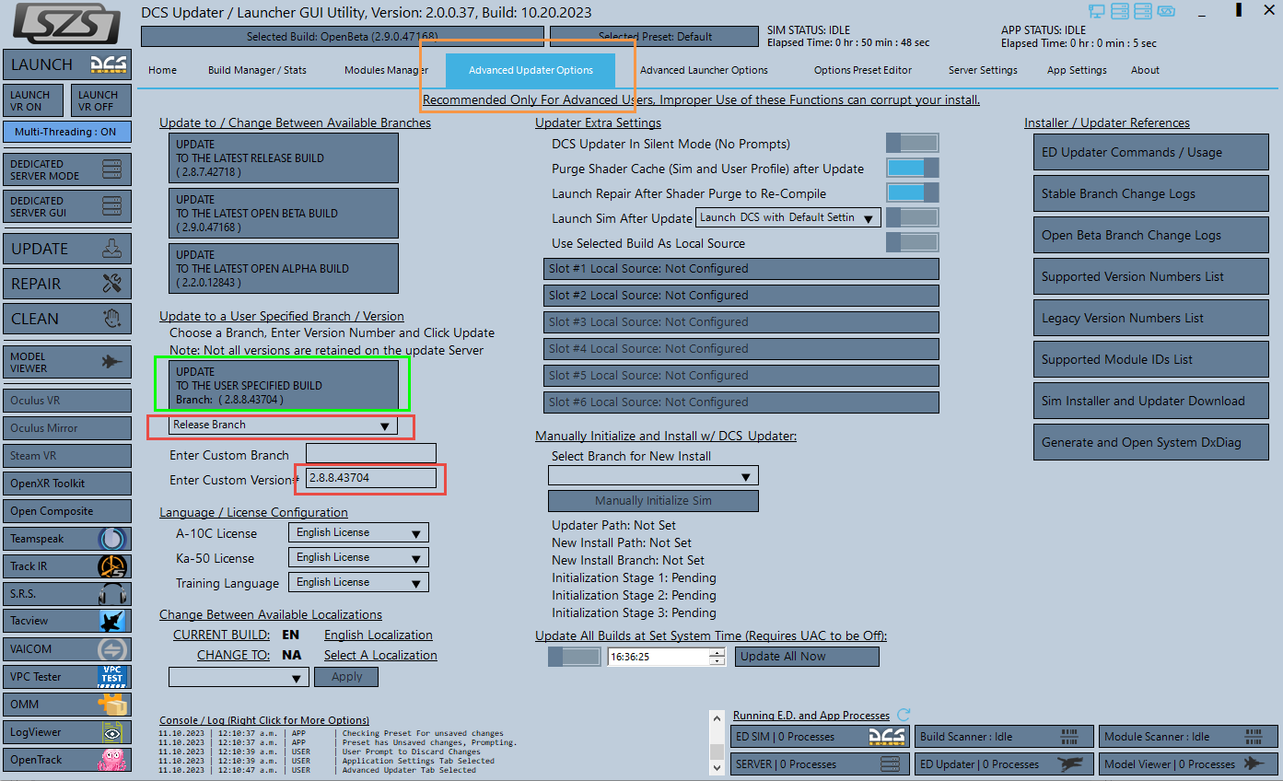Click the Enter Custom Branch field

[x=371, y=453]
